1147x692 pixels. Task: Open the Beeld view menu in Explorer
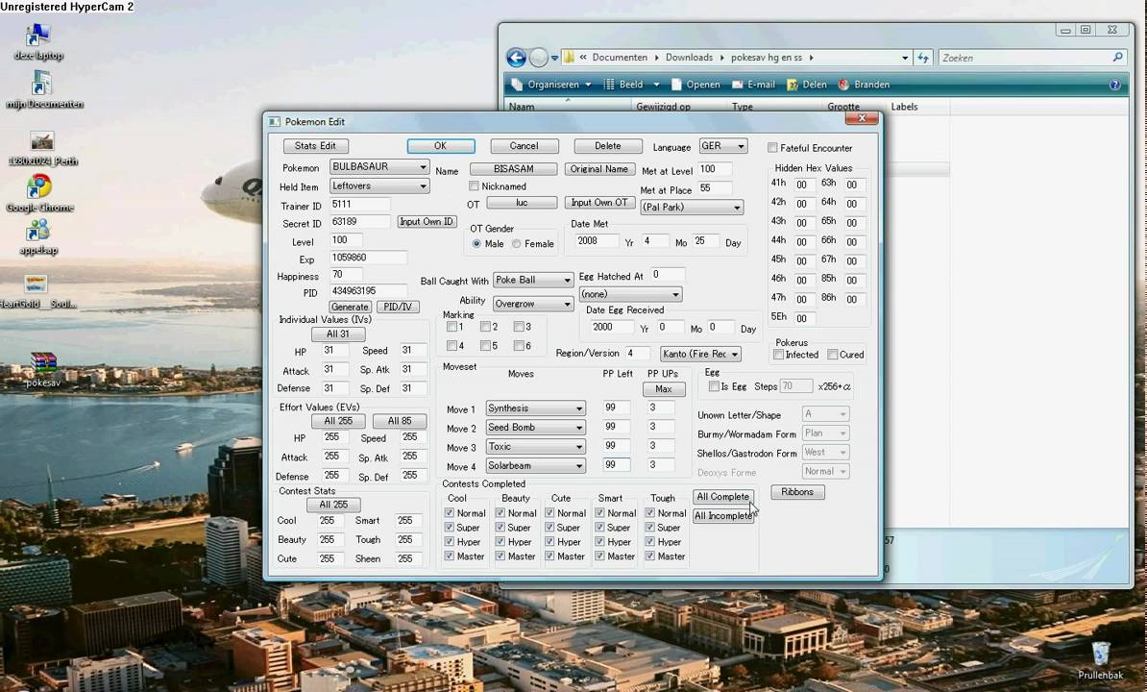tap(630, 85)
